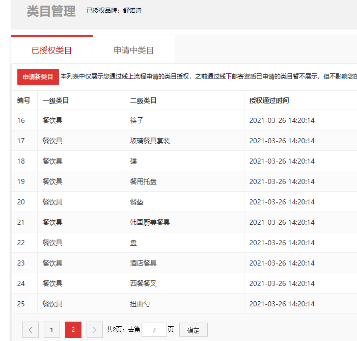
Task: Select the 西餐餐叉 row
Action: (x=143, y=283)
